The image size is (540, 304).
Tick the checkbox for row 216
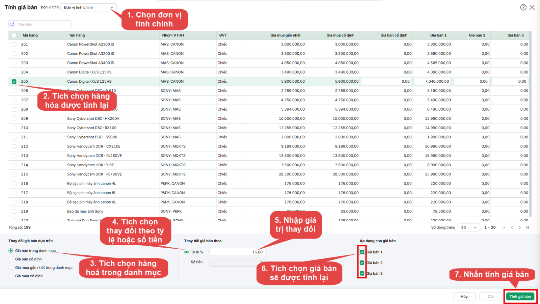[14, 184]
